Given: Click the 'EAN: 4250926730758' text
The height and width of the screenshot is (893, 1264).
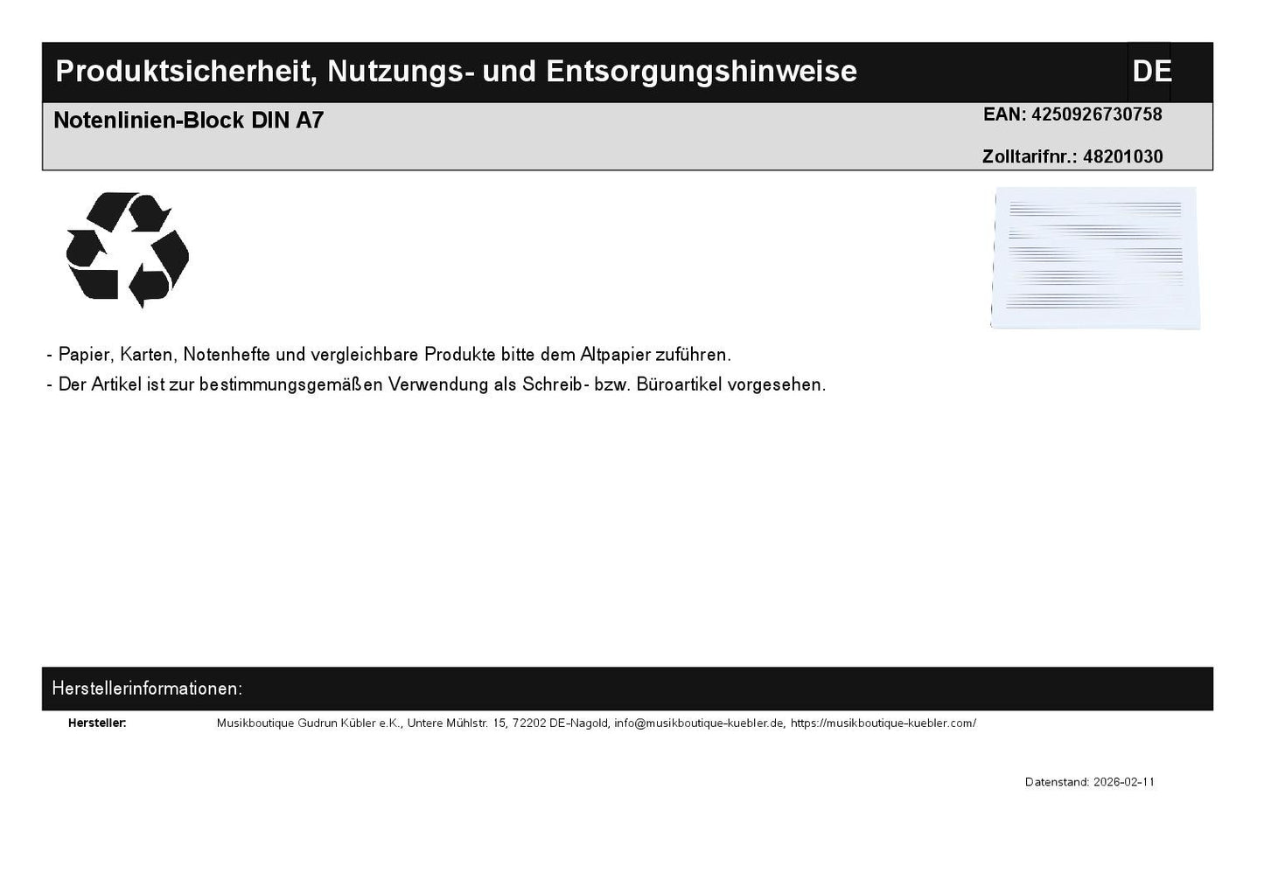Looking at the screenshot, I should (1072, 114).
